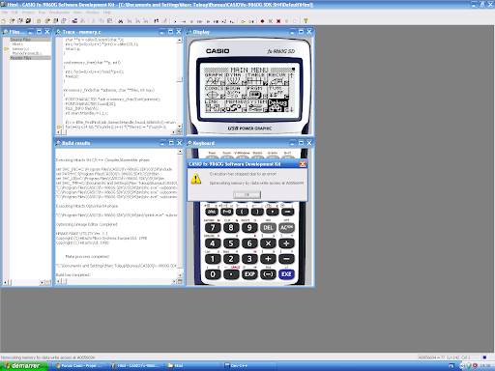Viewport: 495px width, 371px height.
Task: Collapse the Source Files group header
Action: point(30,40)
